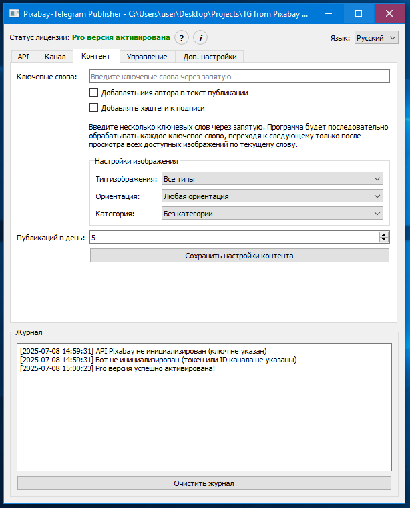Decrease publications per day with down arrow

point(384,240)
